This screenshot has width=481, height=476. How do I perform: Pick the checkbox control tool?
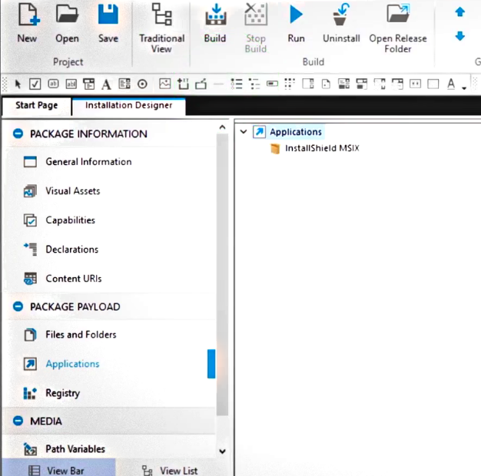click(35, 84)
